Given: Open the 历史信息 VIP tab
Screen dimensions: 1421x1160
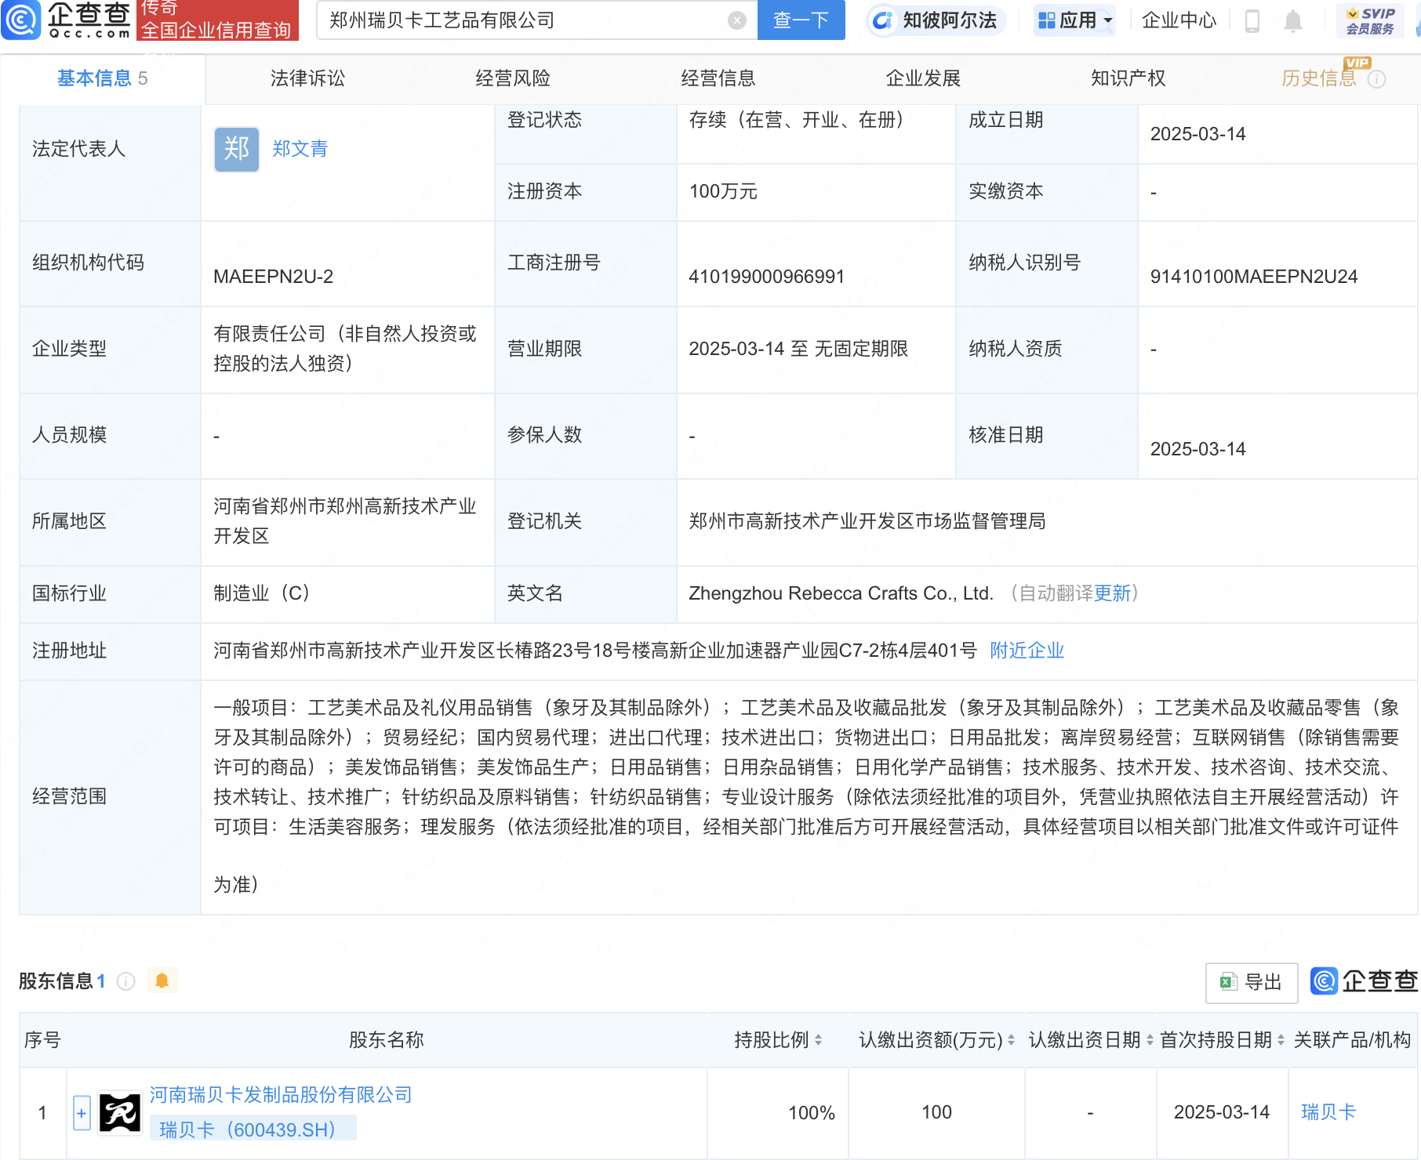Looking at the screenshot, I should coord(1319,78).
